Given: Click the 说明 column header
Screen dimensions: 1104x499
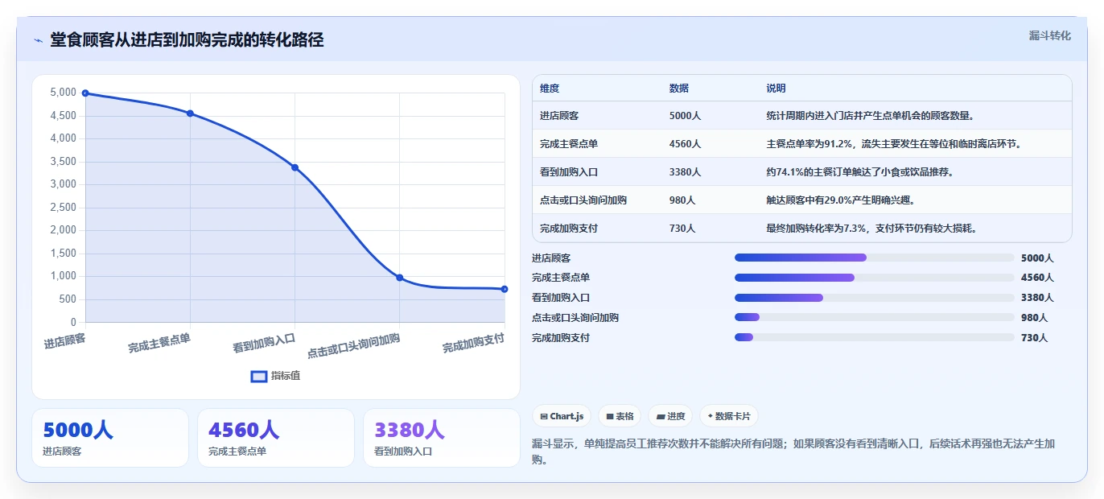Looking at the screenshot, I should coord(777,89).
